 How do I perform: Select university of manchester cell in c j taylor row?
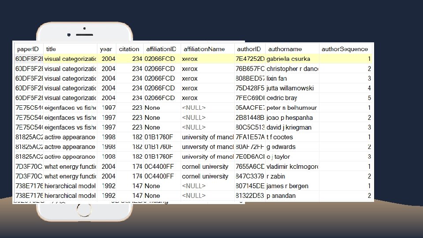[208, 156]
